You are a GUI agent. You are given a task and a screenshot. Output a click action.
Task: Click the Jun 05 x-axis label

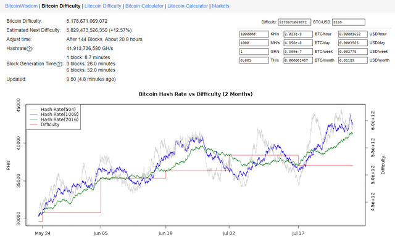click(101, 233)
